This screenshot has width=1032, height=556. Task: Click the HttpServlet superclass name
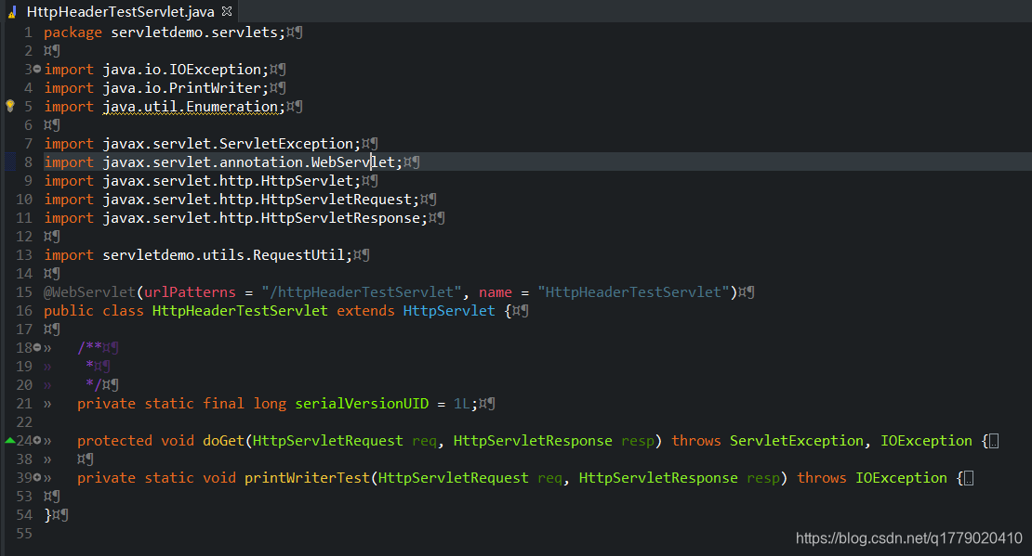click(x=449, y=310)
